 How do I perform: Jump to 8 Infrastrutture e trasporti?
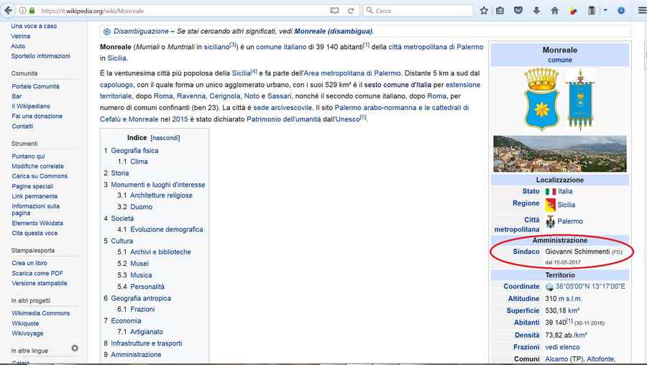143,343
